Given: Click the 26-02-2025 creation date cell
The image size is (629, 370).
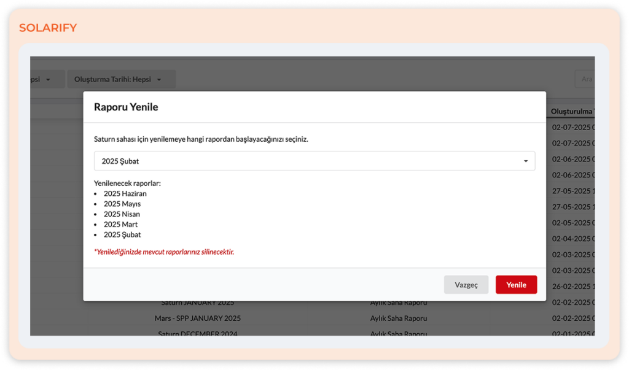Looking at the screenshot, I should pos(572,287).
